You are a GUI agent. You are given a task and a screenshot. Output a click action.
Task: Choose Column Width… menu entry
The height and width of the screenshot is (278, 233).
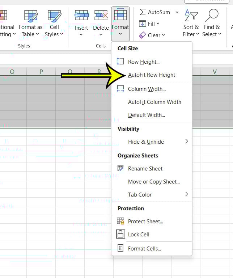152,89
